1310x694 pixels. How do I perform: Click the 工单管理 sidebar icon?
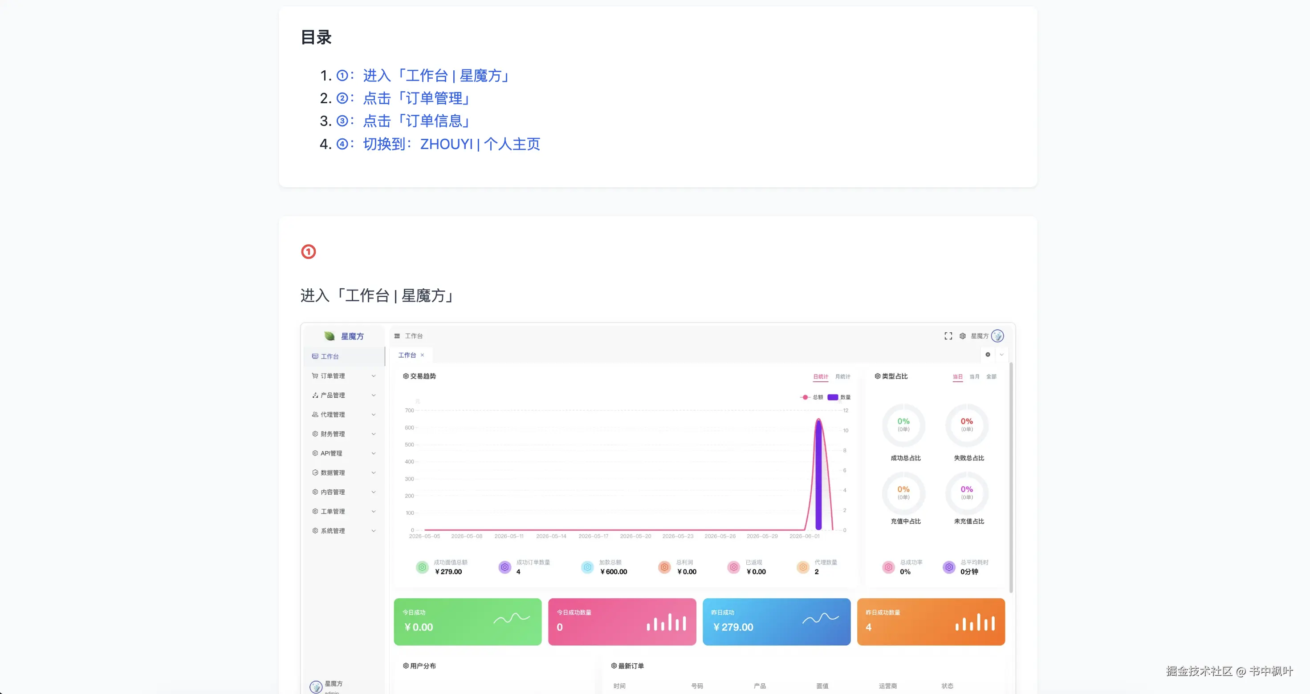[x=315, y=511]
